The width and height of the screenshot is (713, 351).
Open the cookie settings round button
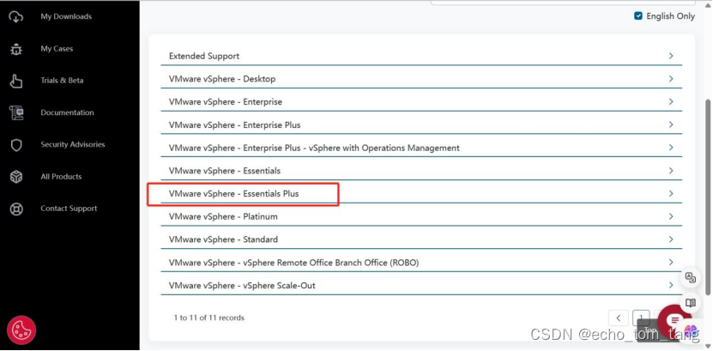(x=21, y=330)
